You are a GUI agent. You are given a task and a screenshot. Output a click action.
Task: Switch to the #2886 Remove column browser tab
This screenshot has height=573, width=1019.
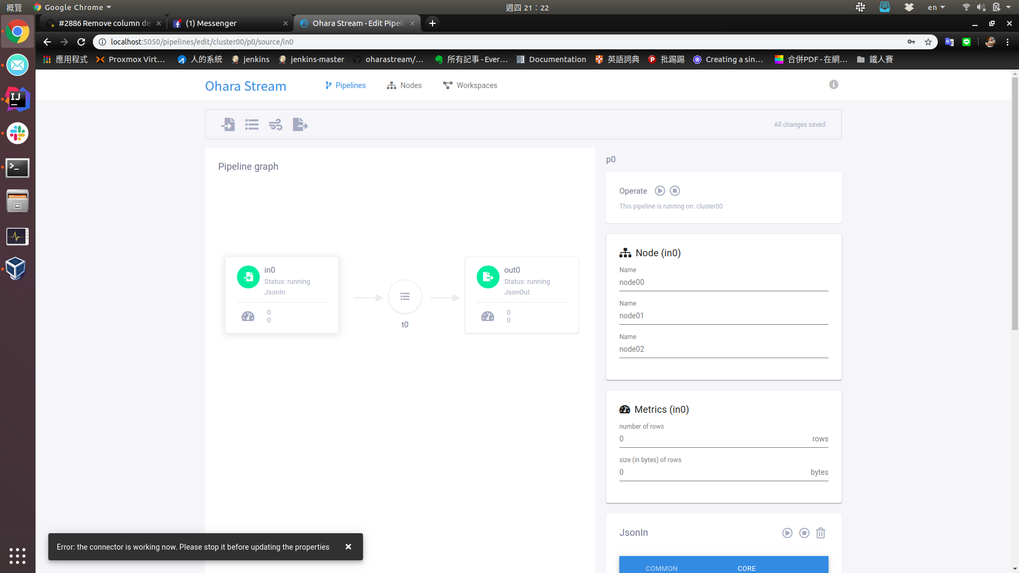click(103, 23)
